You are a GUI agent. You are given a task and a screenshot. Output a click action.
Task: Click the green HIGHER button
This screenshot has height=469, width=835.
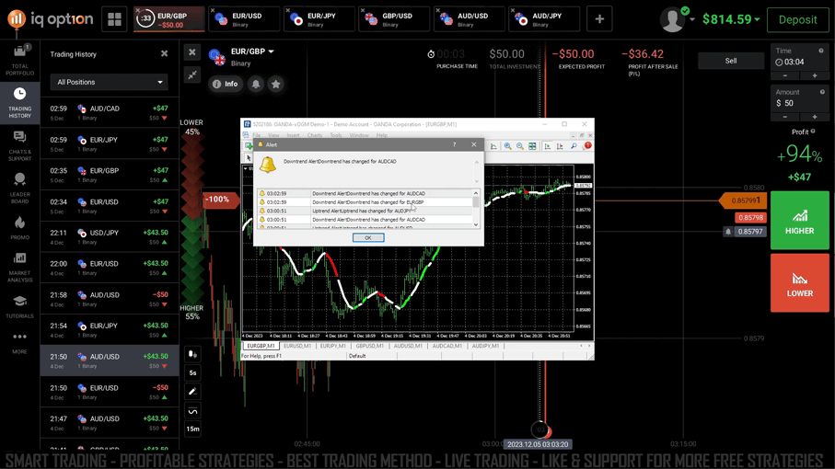(x=799, y=221)
